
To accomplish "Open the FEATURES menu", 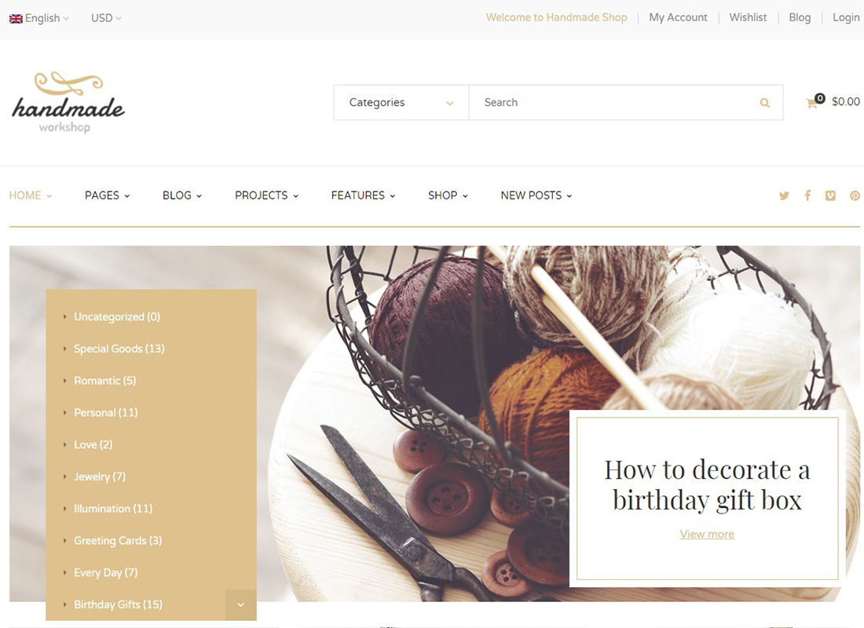I will click(x=363, y=195).
